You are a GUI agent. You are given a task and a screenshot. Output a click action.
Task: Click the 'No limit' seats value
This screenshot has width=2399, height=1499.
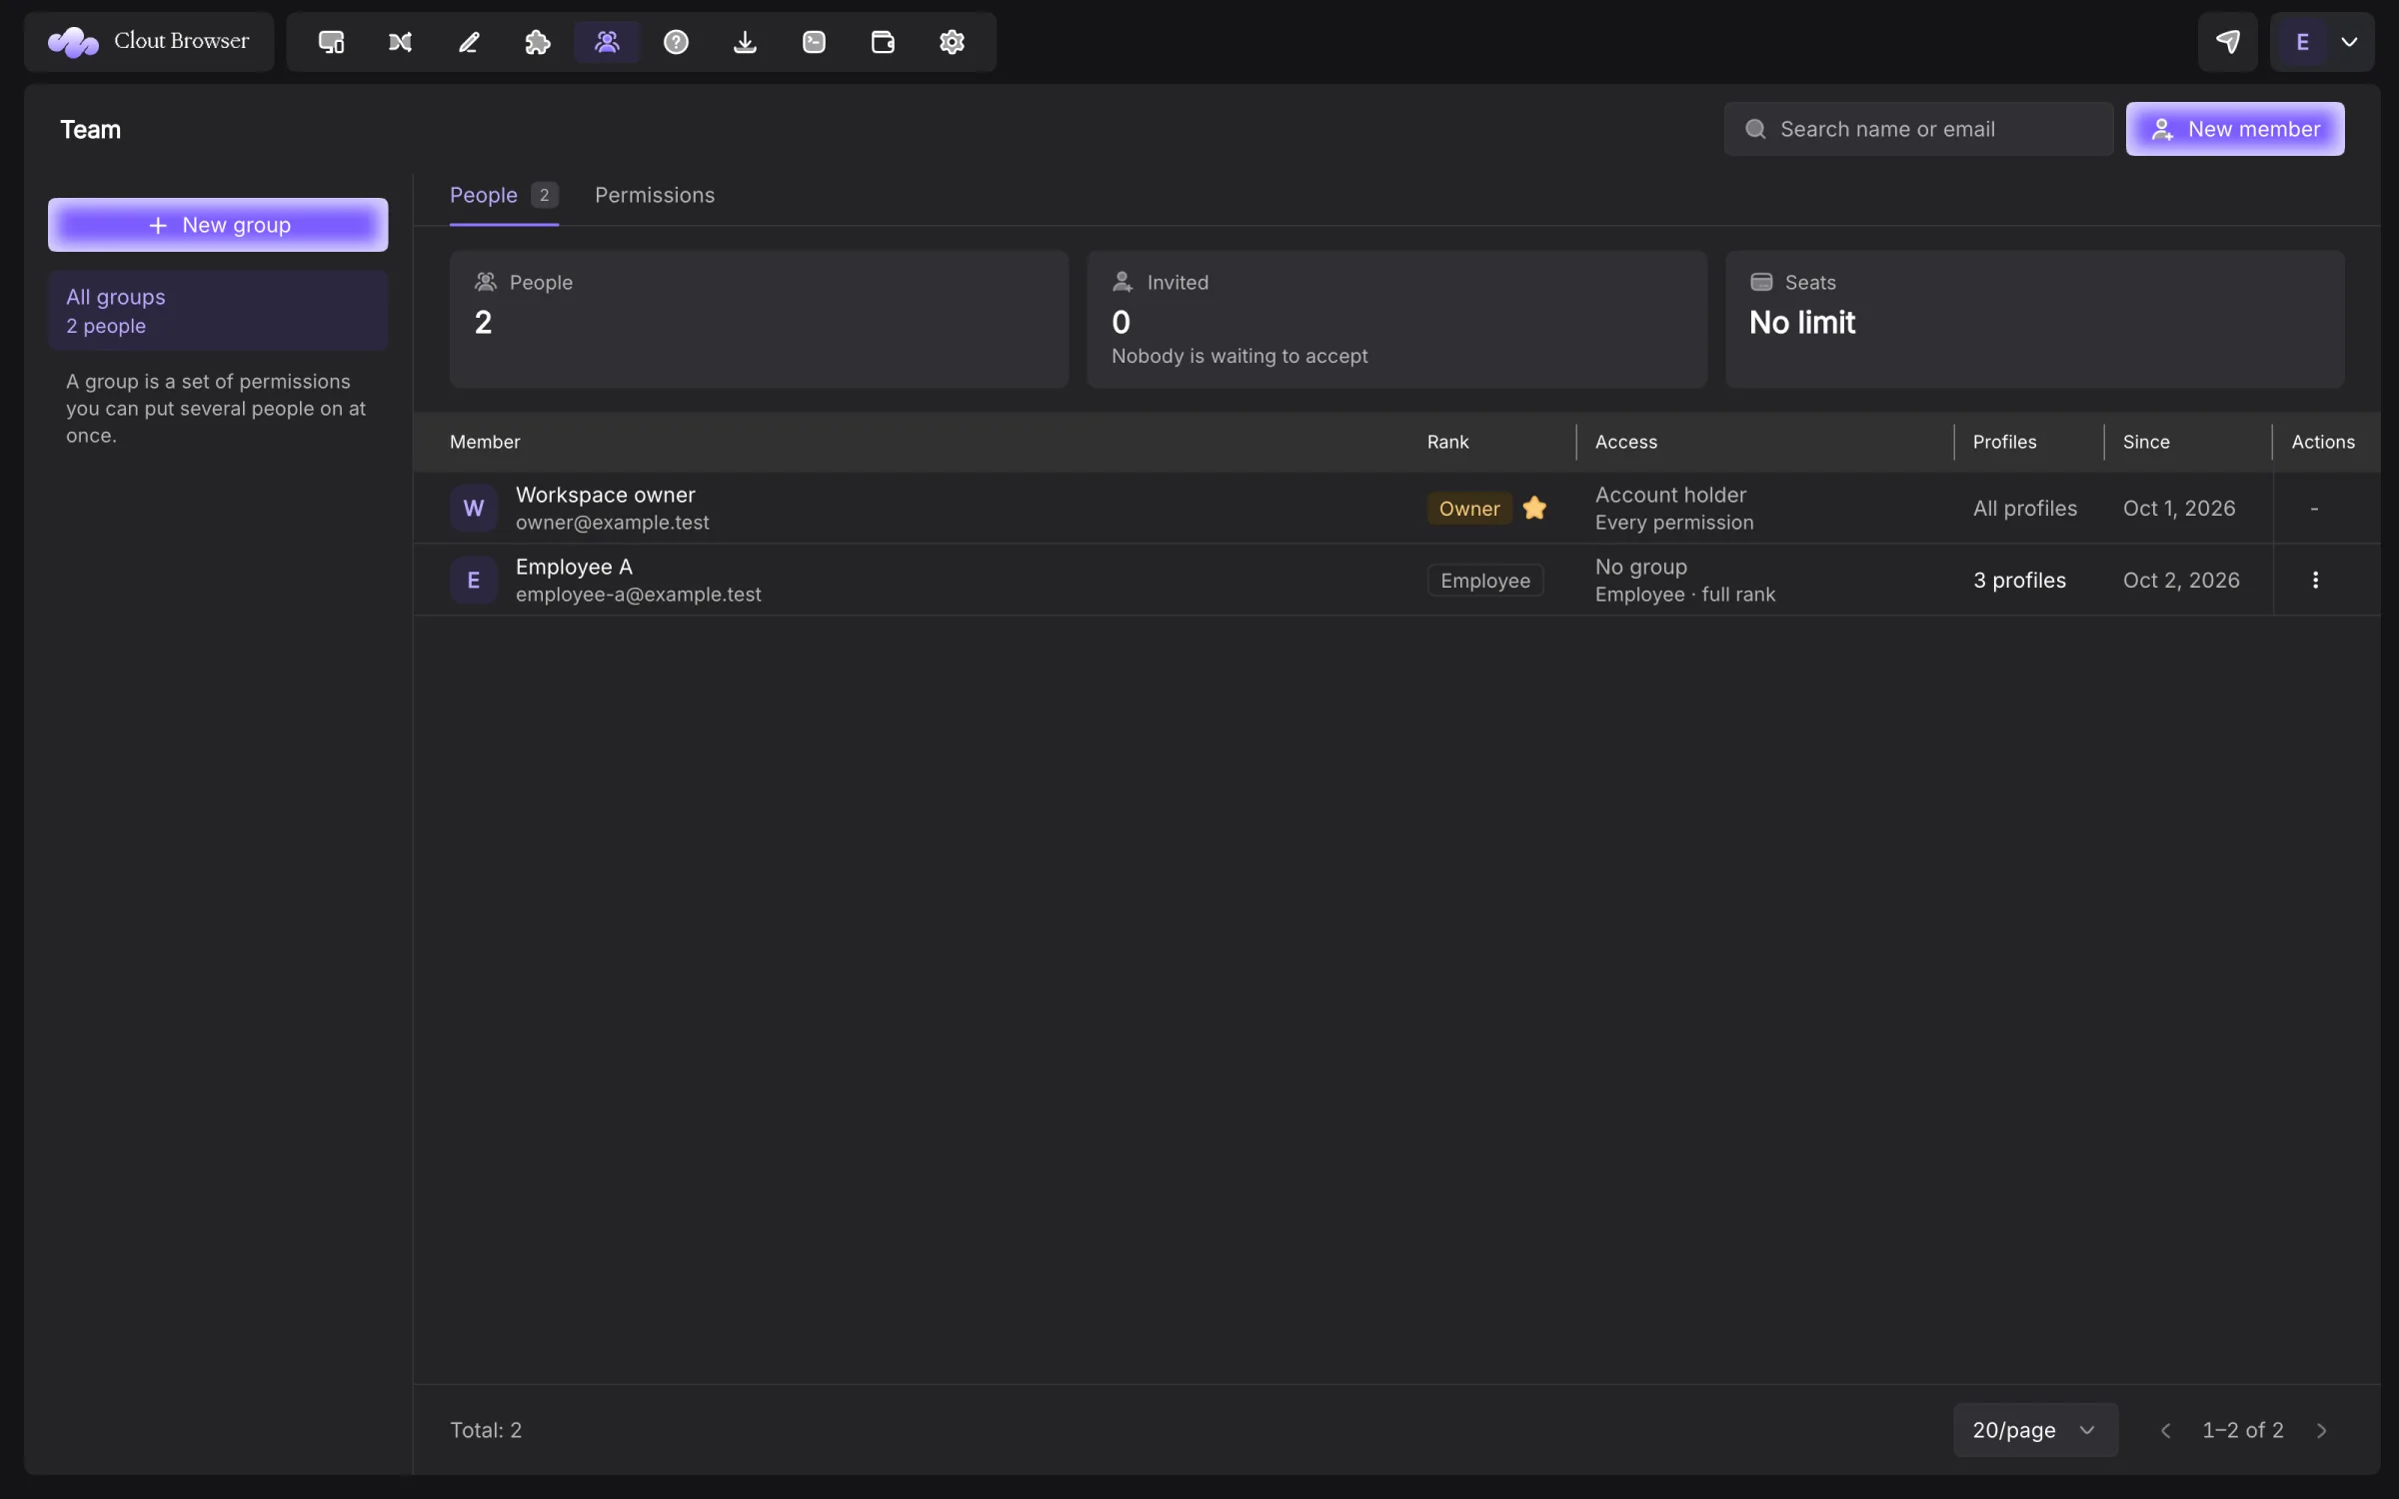[1802, 322]
